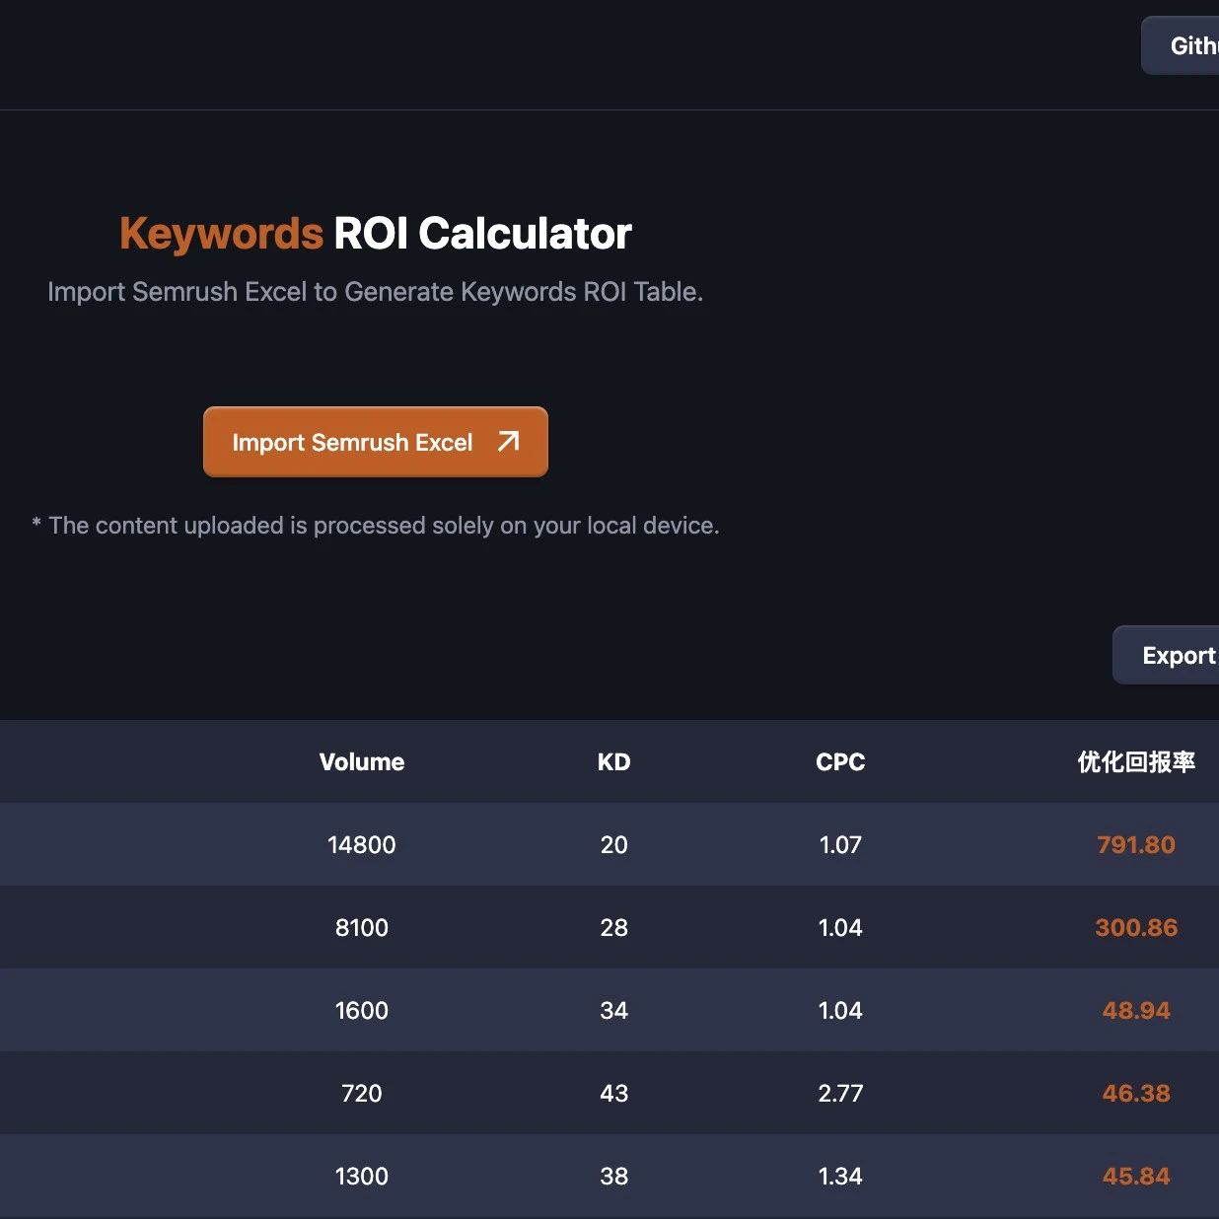Select the 300.86 ROI value
The height and width of the screenshot is (1219, 1219).
[x=1136, y=927]
